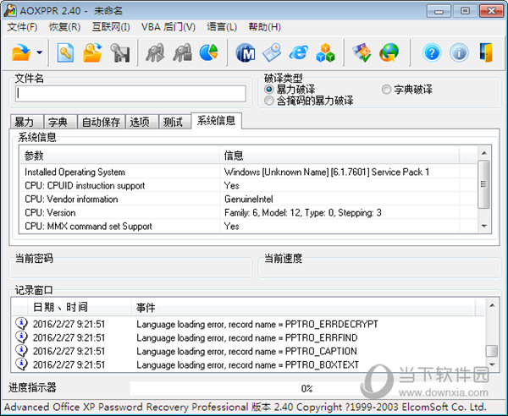This screenshot has width=508, height=416.
Task: Expand the open file dropdown arrow
Action: click(40, 52)
